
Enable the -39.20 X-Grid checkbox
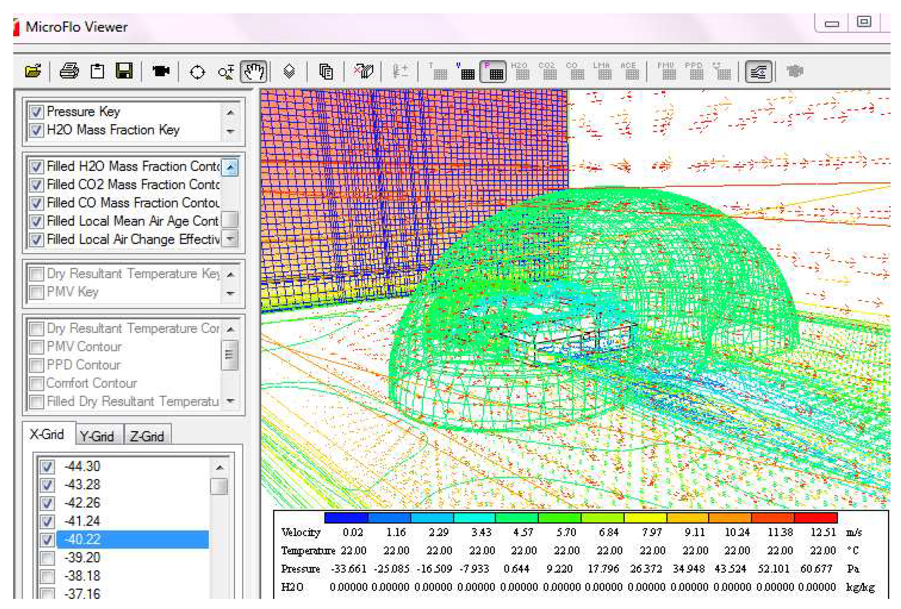click(x=47, y=558)
